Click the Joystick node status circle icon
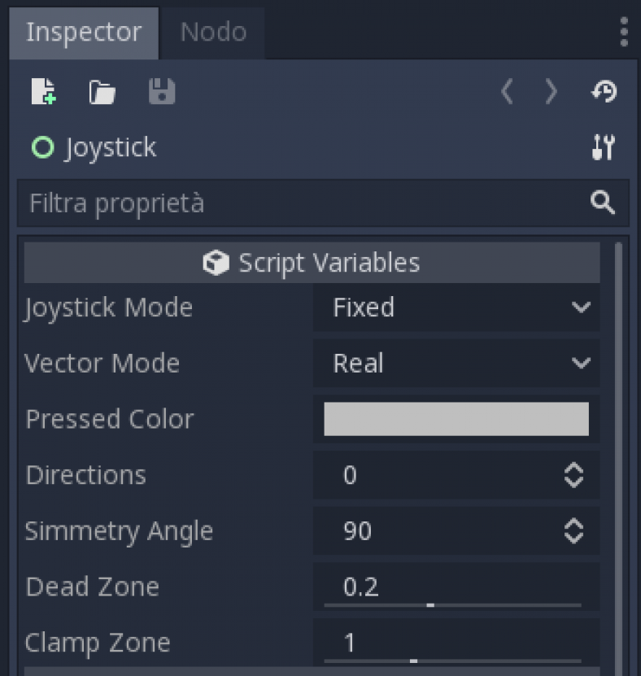Image resolution: width=641 pixels, height=676 pixels. [x=41, y=147]
